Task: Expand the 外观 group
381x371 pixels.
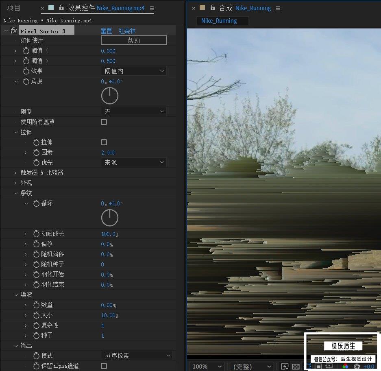Action: (15, 183)
